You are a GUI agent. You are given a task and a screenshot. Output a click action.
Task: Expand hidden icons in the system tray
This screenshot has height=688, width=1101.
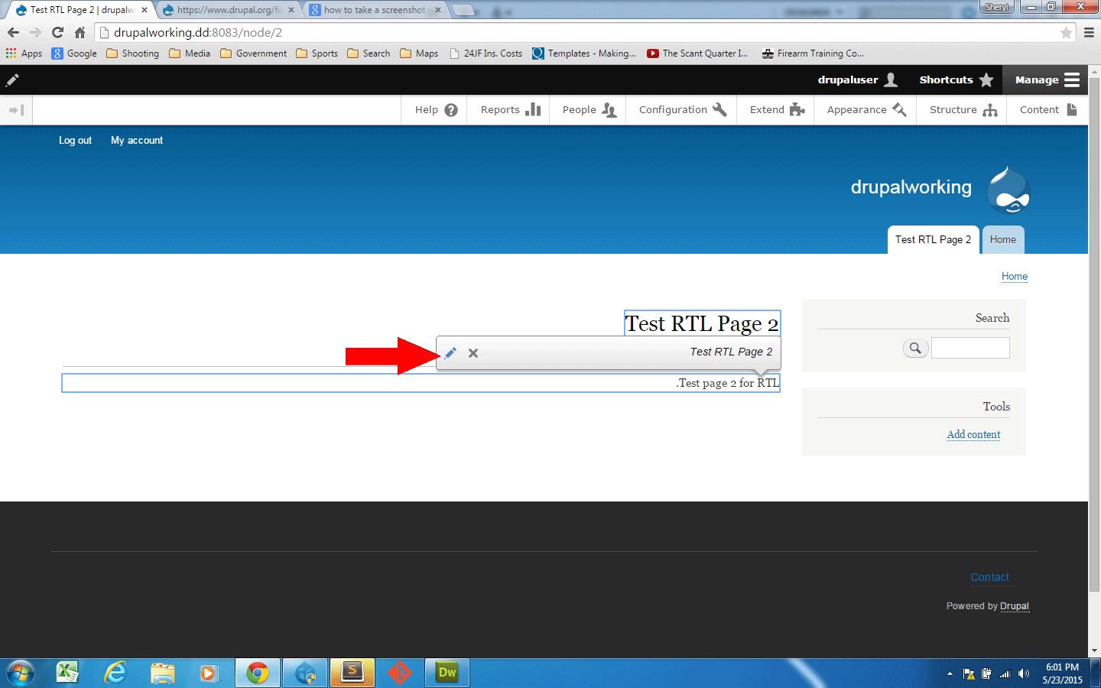click(948, 673)
